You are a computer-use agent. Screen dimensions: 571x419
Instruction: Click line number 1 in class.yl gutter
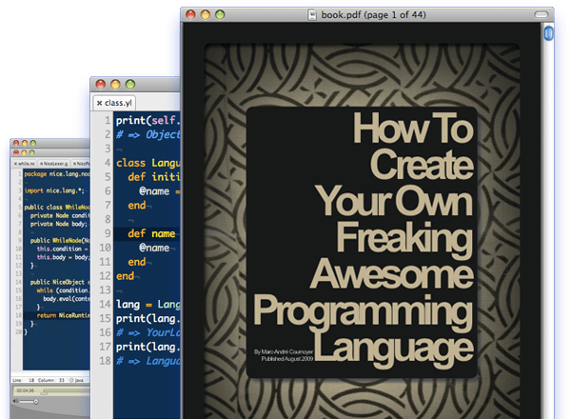[x=108, y=121]
